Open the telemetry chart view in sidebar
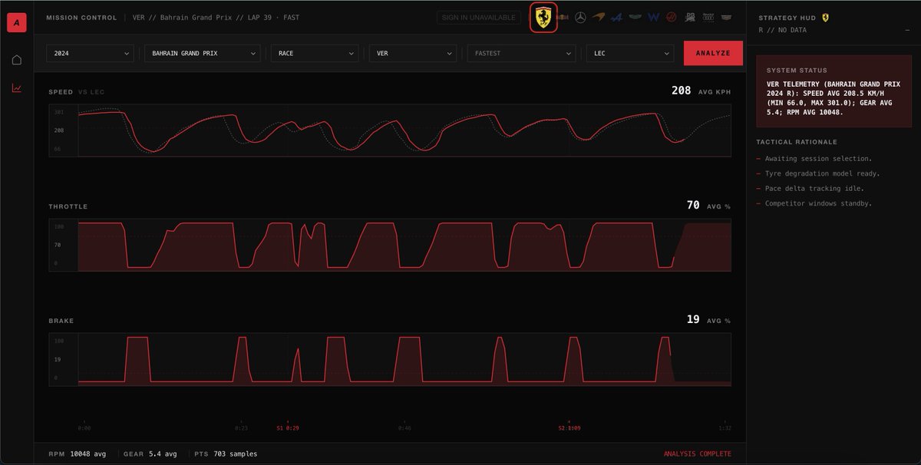The image size is (921, 465). pos(17,88)
